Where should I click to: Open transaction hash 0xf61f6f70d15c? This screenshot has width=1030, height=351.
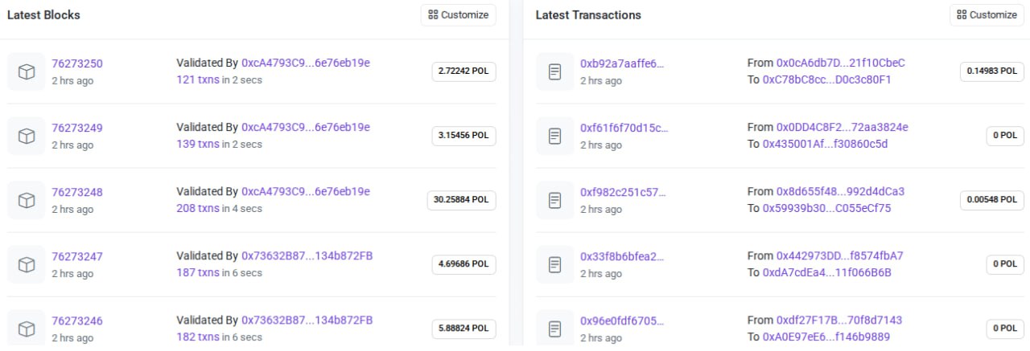(624, 128)
